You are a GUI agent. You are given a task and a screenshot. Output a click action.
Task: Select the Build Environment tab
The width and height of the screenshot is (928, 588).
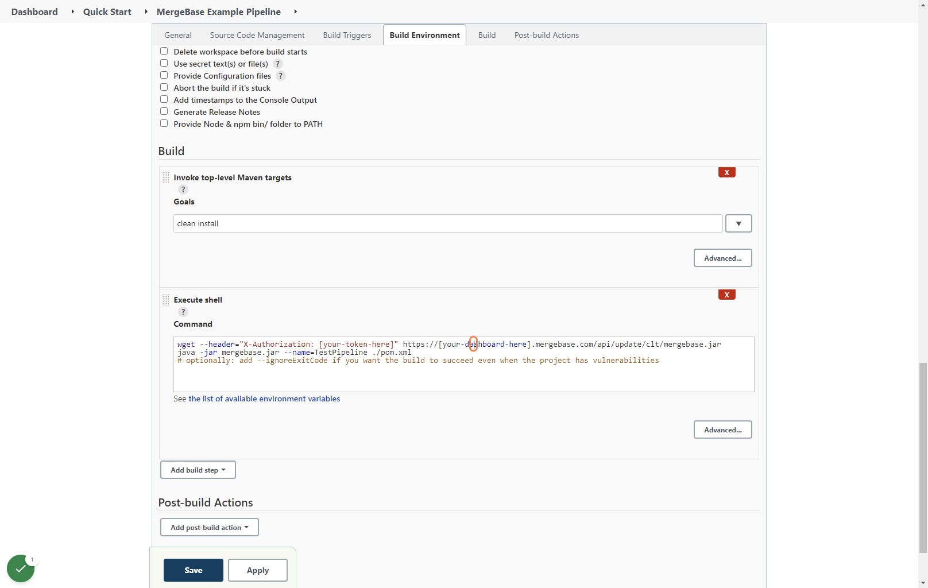click(424, 35)
